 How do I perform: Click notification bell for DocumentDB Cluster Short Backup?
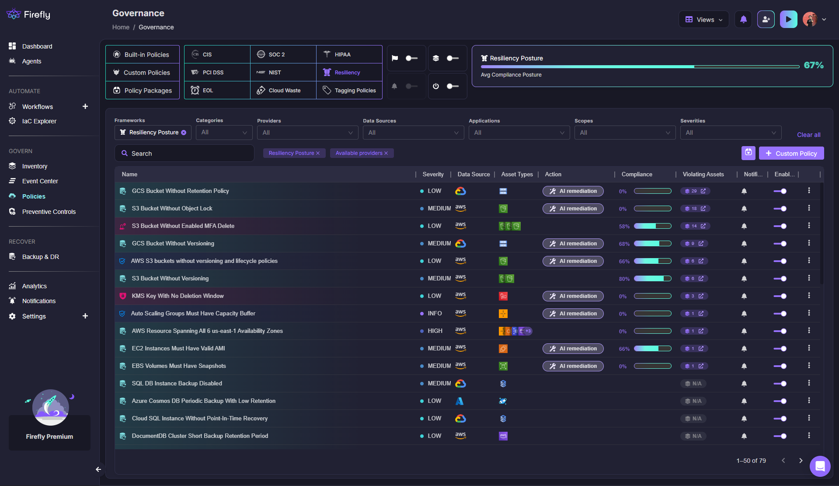coord(744,436)
